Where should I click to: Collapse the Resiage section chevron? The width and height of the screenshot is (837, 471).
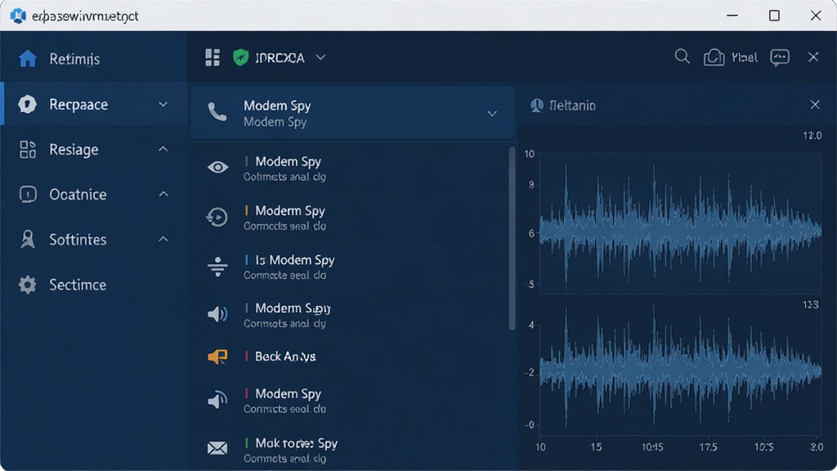pyautogui.click(x=163, y=149)
